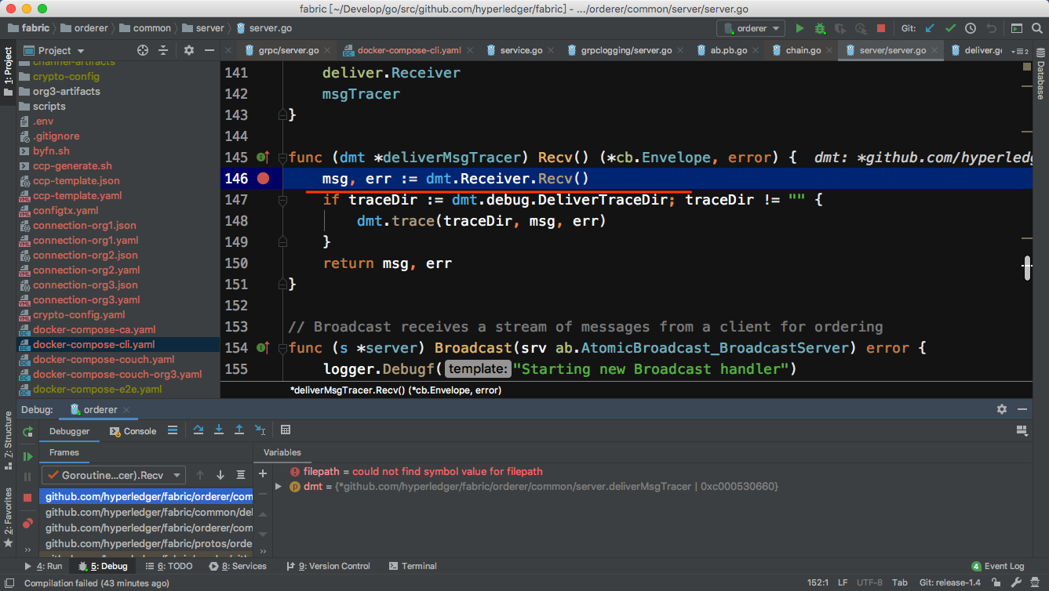Step into with the down arrow icon
The height and width of the screenshot is (591, 1049).
[219, 430]
